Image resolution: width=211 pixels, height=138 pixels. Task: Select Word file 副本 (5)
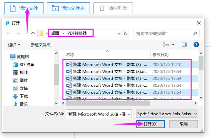pos(131,85)
